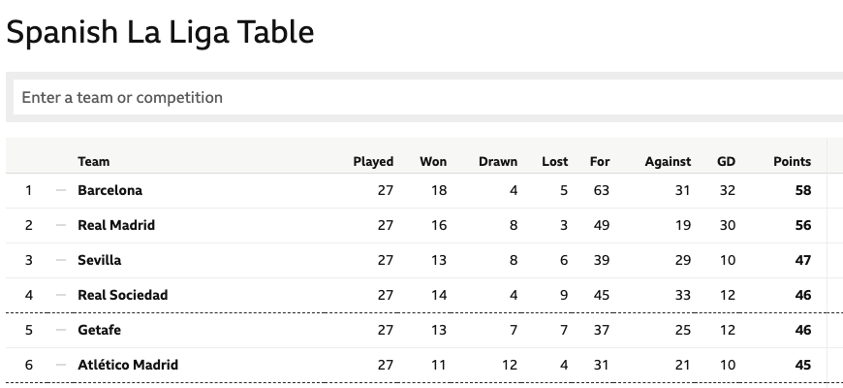Image resolution: width=843 pixels, height=388 pixels.
Task: Click Real Madrid's no-movement dash icon
Action: [x=61, y=225]
